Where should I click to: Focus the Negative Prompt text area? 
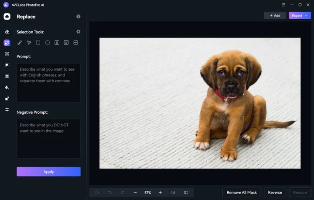click(48, 139)
